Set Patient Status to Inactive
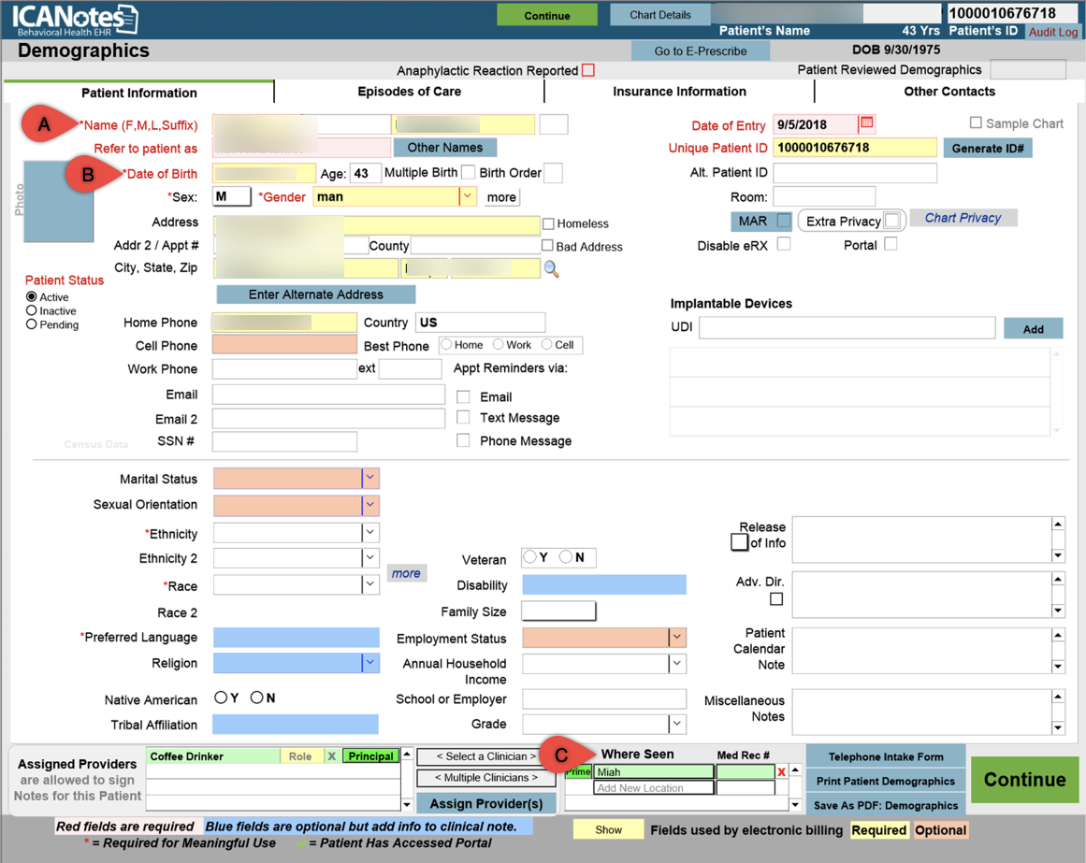This screenshot has width=1086, height=863. tap(32, 310)
